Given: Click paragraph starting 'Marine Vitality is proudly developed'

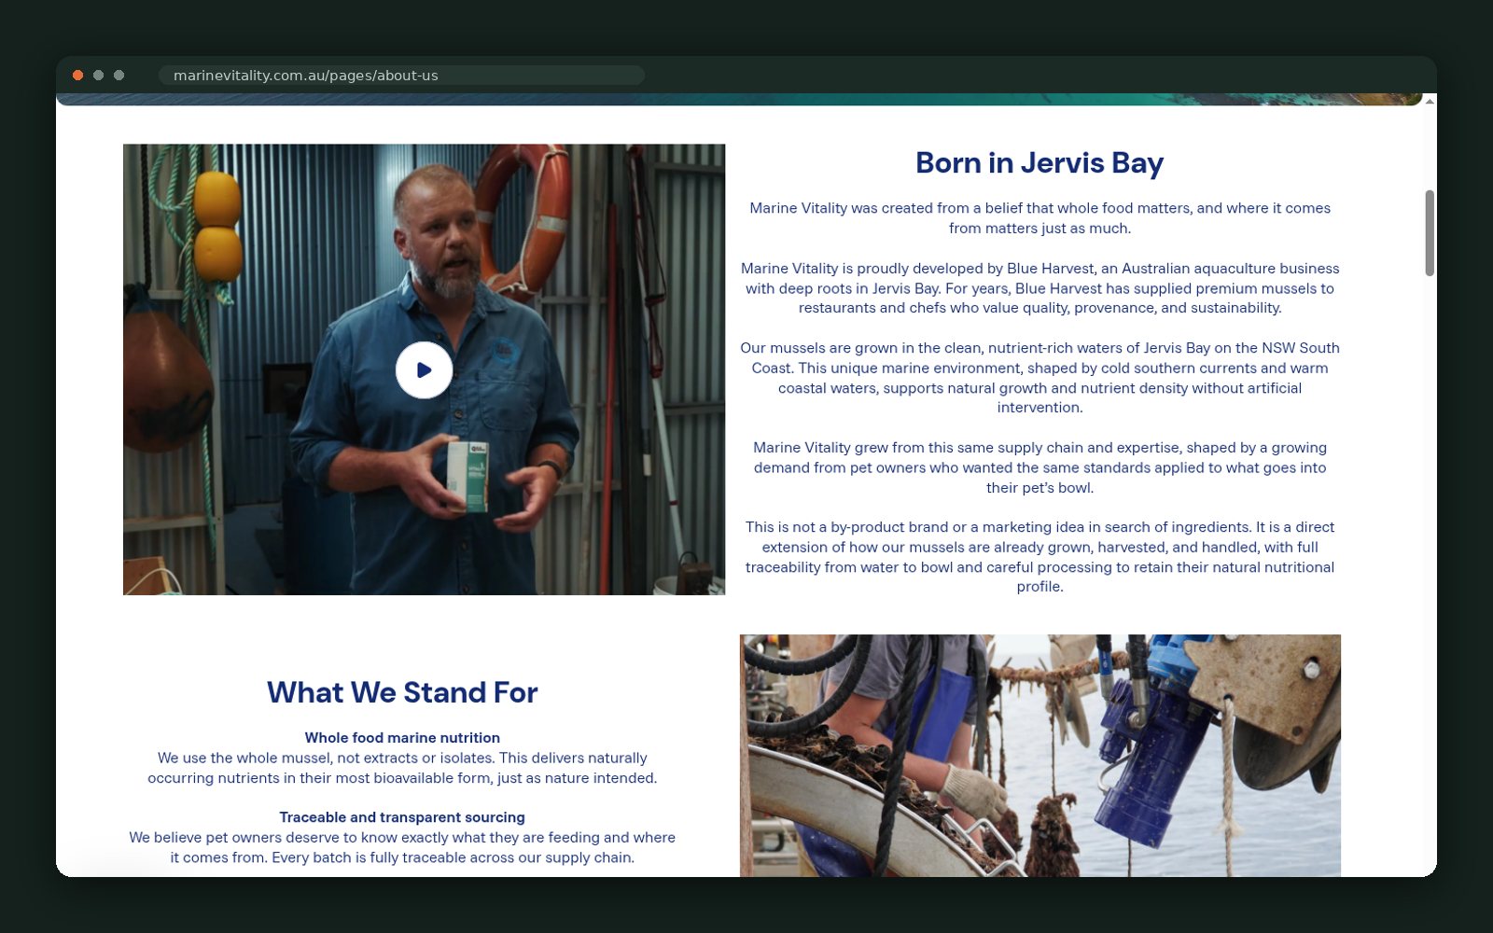Looking at the screenshot, I should (x=1040, y=288).
